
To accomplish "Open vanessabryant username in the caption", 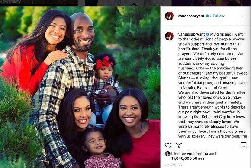I will (x=192, y=34).
